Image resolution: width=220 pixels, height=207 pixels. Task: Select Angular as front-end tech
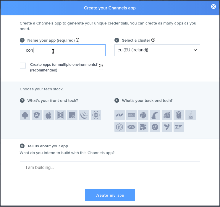pos(37,115)
